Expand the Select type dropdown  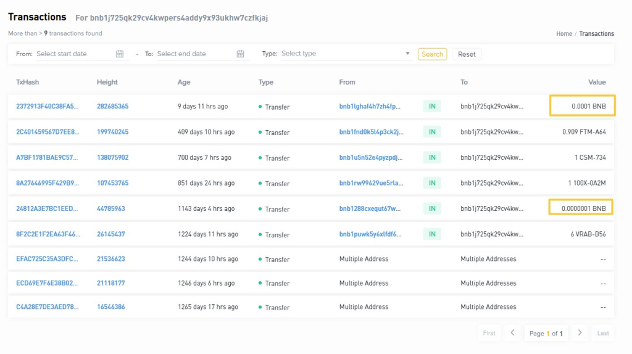coord(346,54)
